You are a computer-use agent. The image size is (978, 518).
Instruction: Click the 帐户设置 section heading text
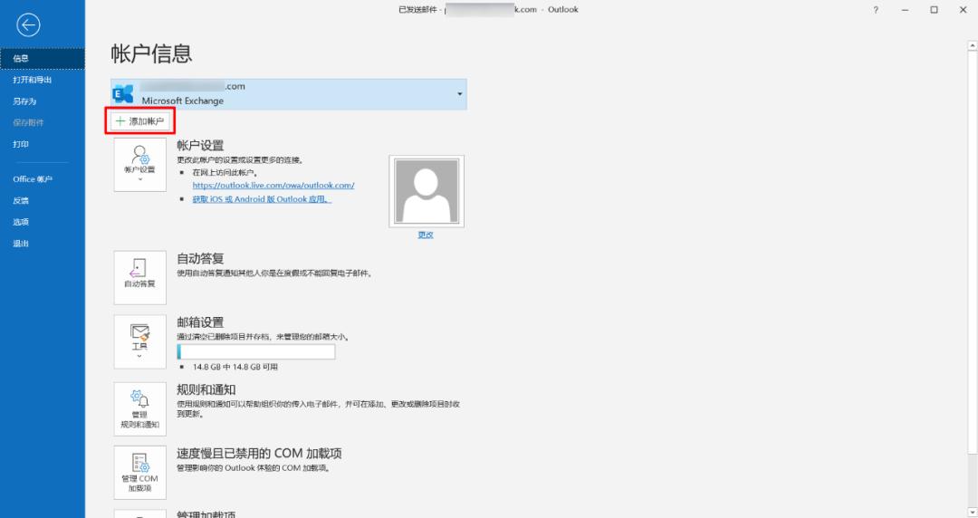200,146
